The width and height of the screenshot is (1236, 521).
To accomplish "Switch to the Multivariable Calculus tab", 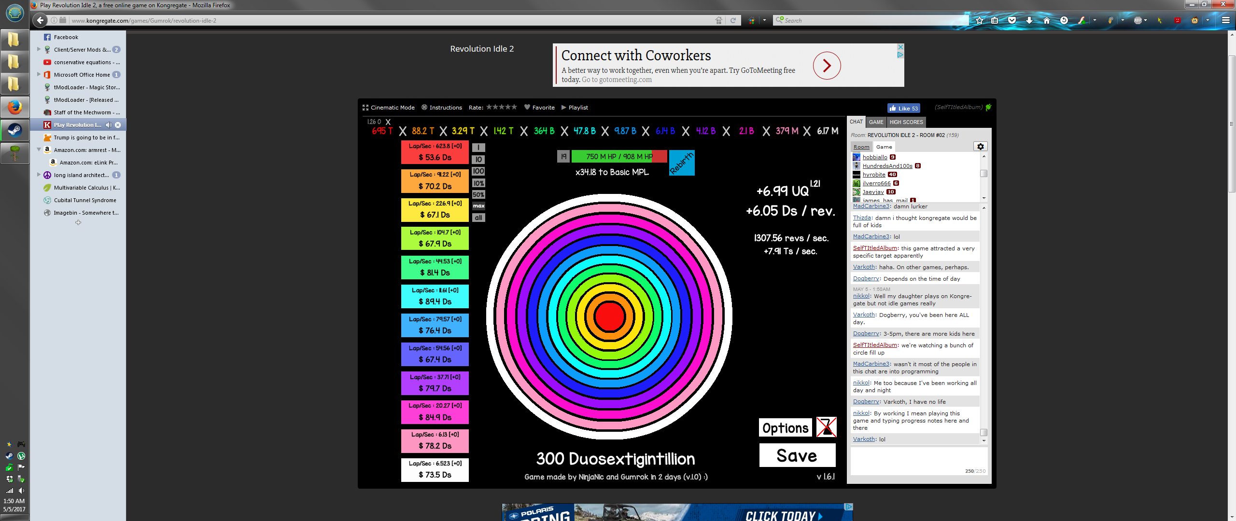I will 78,188.
